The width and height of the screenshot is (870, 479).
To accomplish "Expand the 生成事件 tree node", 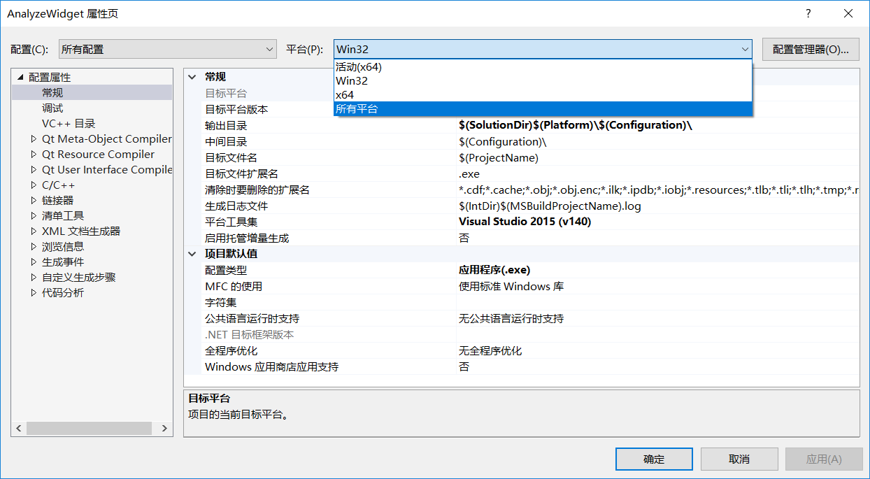I will click(34, 262).
